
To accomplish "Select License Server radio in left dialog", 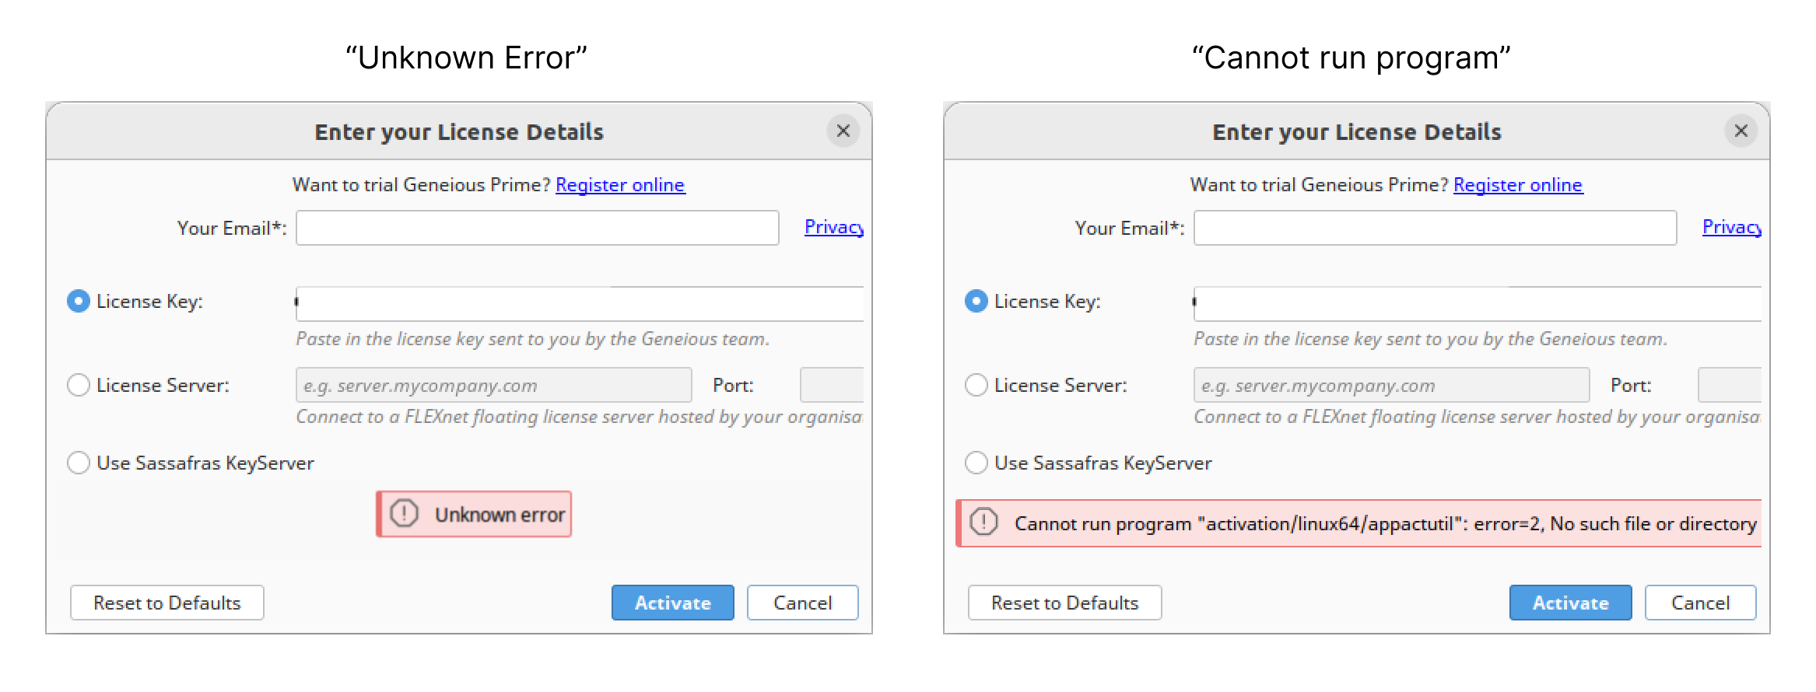I will [79, 385].
